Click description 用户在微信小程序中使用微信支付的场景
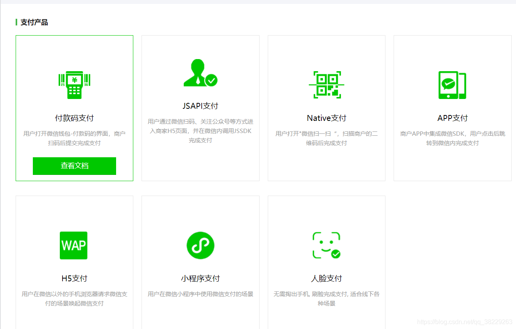Viewport: 516px width, 329px height. pos(201,294)
